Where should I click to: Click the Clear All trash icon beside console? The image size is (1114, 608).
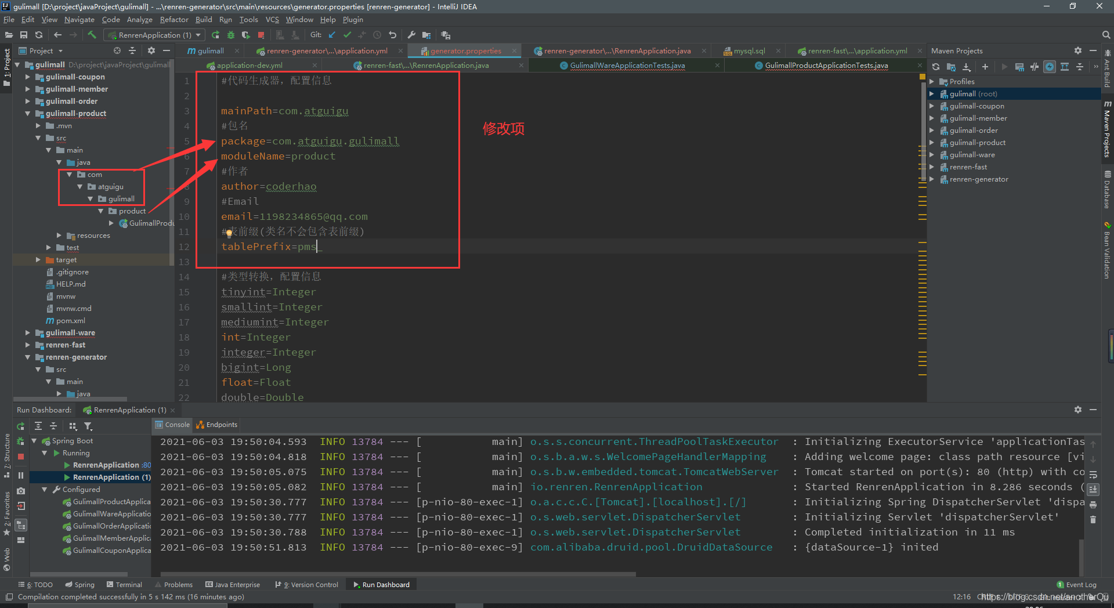click(x=1093, y=520)
